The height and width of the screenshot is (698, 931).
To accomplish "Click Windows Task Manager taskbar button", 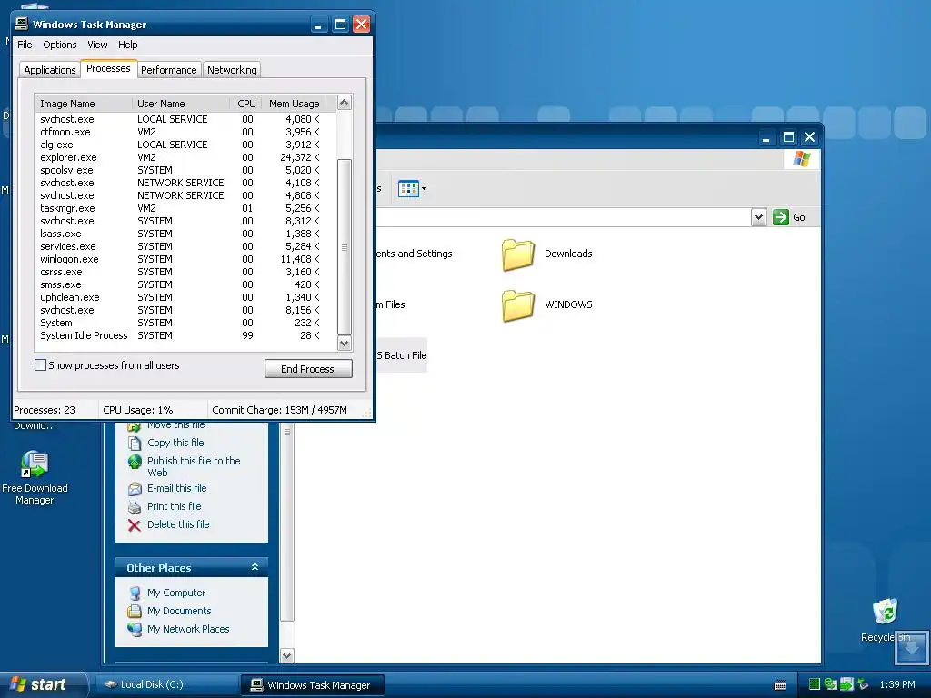I will (x=313, y=685).
